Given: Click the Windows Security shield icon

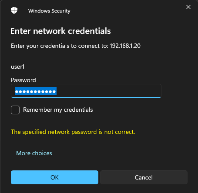Looking at the screenshot, I should (14, 10).
